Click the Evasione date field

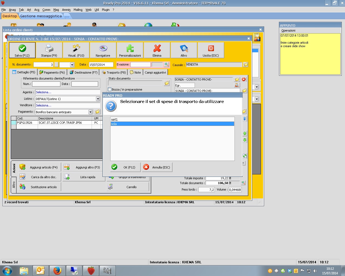tap(140, 64)
